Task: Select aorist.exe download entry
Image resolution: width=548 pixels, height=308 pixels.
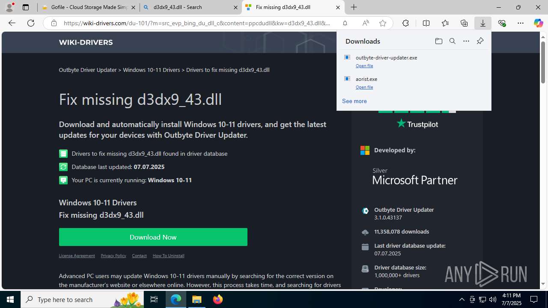Action: click(x=414, y=83)
